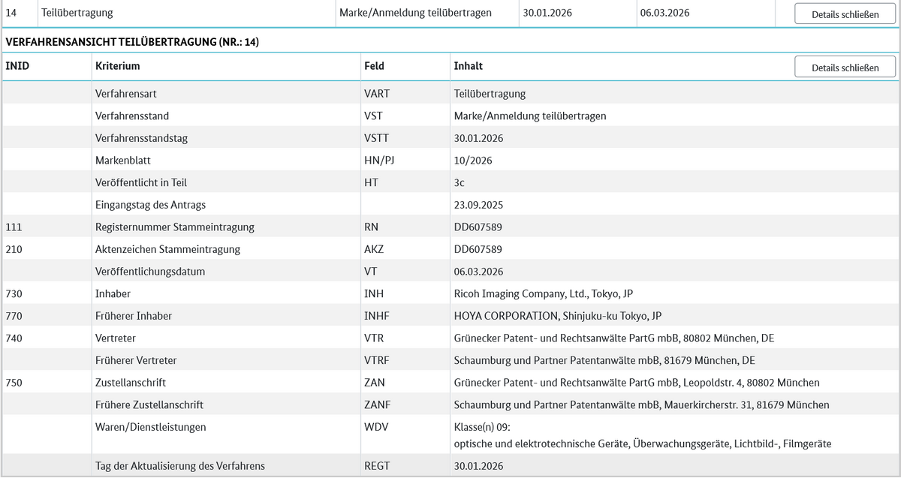Click Grünecker address with Leopoldstr. 4
Viewport: 901px width, 478px height.
(637, 382)
